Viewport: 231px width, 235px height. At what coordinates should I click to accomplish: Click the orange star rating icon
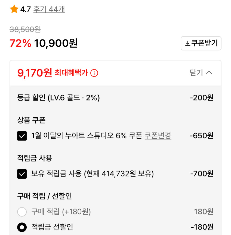(x=14, y=10)
